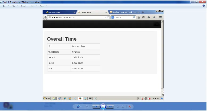Click the mongo row label

coord(52,57)
